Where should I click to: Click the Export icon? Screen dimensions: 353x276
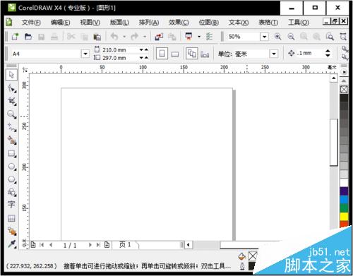(172, 37)
